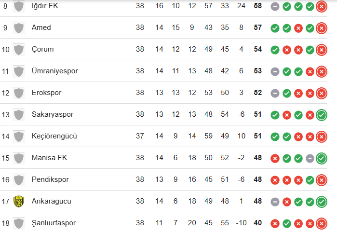Click Iğdır FK's 58 points value
This screenshot has height=233, width=337.
258,6
